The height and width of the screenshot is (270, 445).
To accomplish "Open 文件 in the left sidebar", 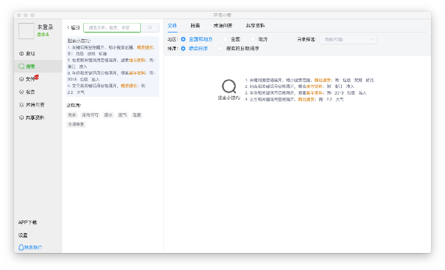I will tap(27, 79).
